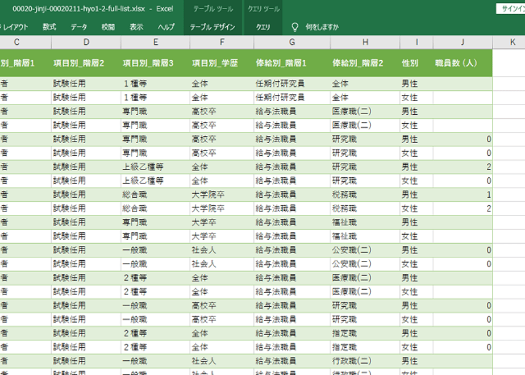Switch to the 表示 ribbon tab
525x375 pixels.
tap(136, 27)
